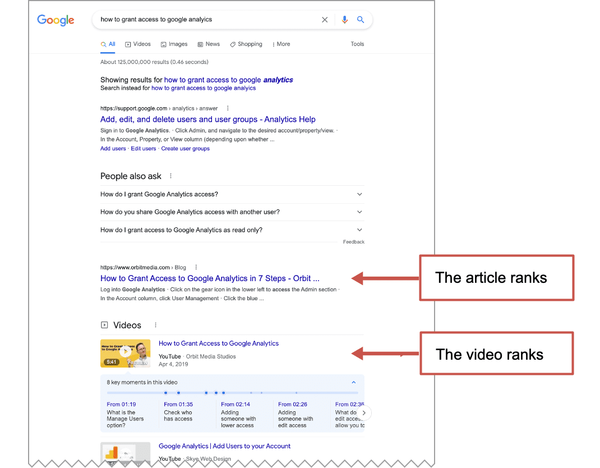
Task: Open 'Google Analytics | Add Users to your Account' video
Action: (x=225, y=446)
